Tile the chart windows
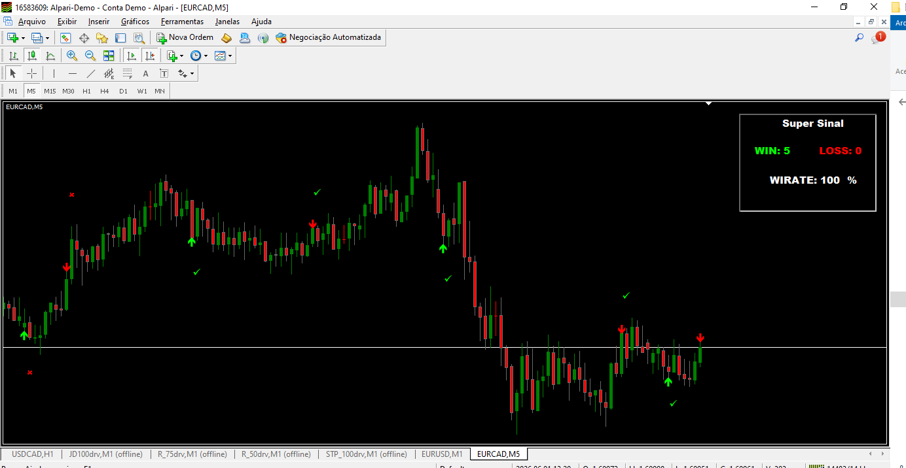 [109, 56]
